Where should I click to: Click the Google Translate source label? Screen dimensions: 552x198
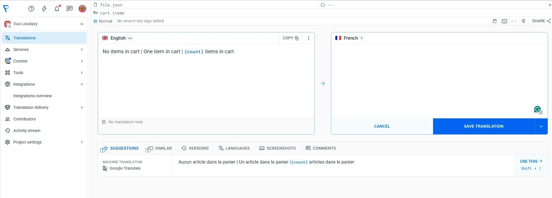pos(122,168)
